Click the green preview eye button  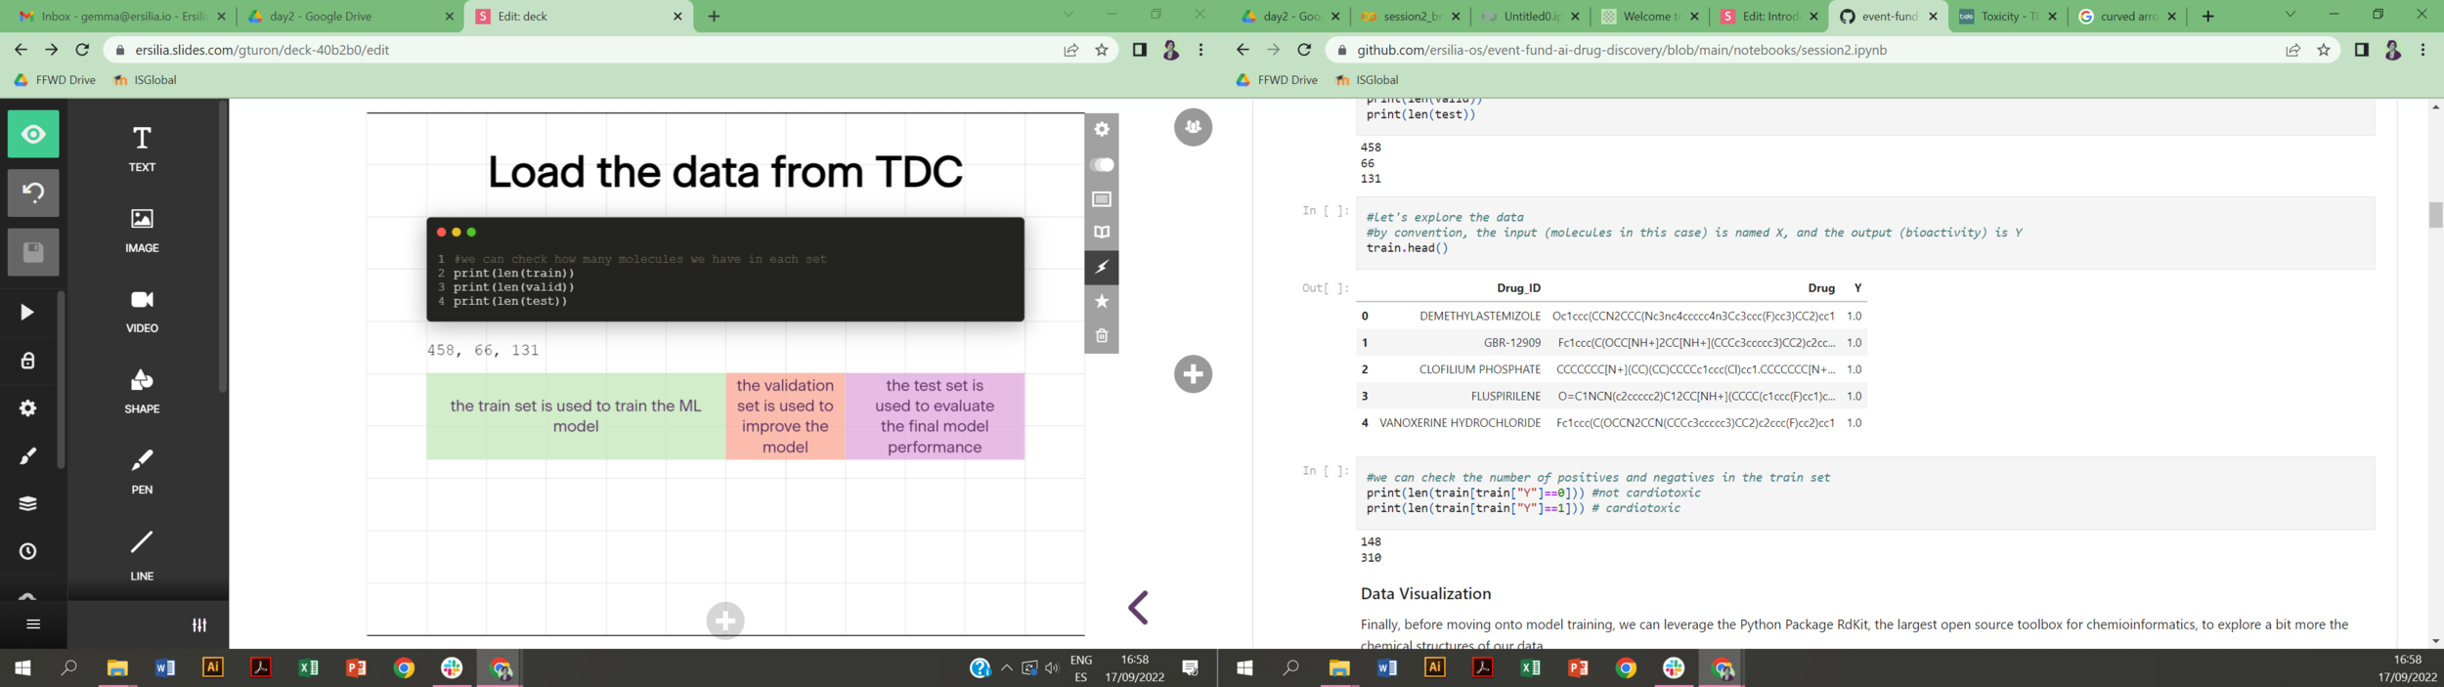click(33, 135)
